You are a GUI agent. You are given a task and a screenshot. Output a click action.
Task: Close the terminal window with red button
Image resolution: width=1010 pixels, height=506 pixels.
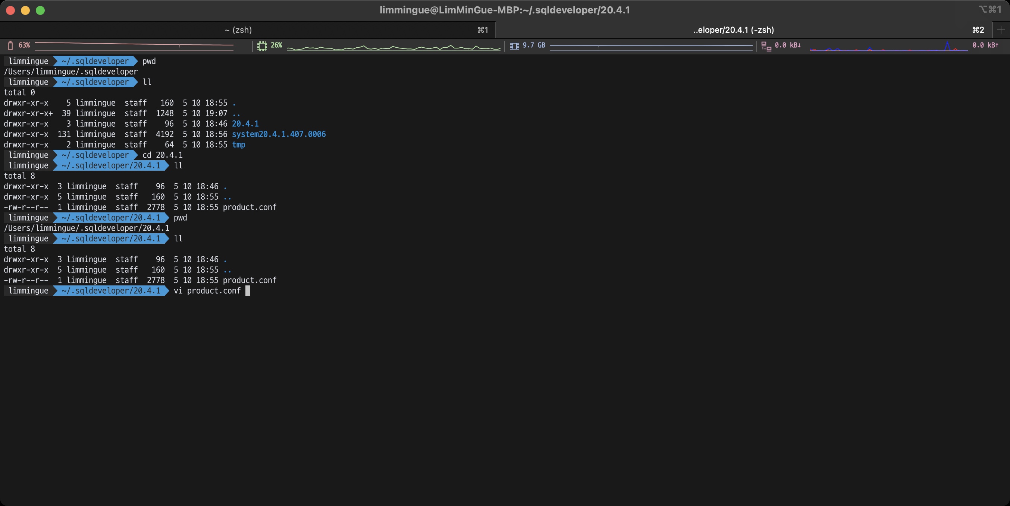point(10,10)
